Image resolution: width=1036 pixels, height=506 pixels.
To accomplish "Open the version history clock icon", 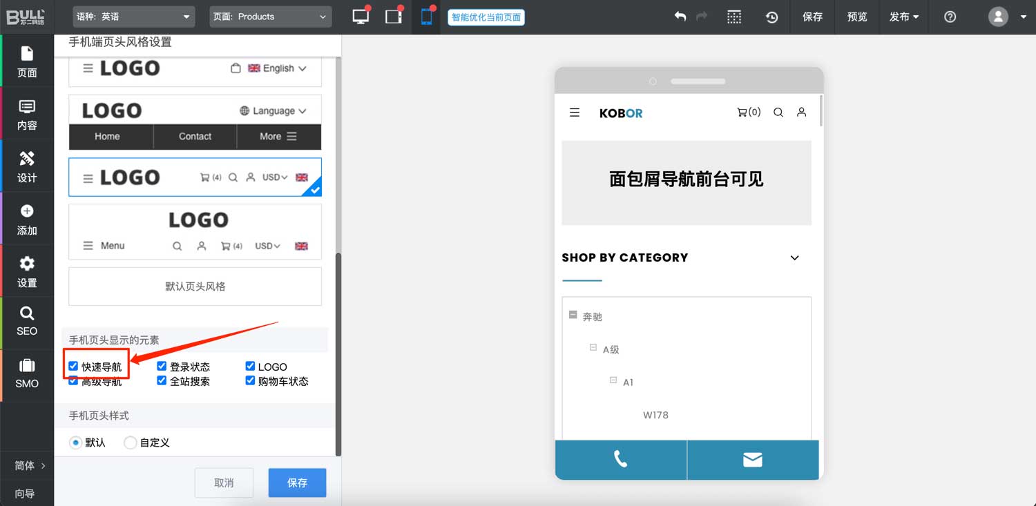I will [x=772, y=17].
